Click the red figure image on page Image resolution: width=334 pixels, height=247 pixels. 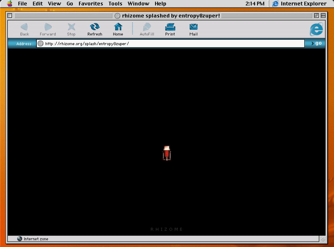click(167, 153)
